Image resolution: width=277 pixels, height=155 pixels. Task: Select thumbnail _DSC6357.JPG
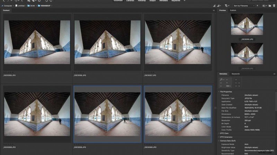point(178,42)
